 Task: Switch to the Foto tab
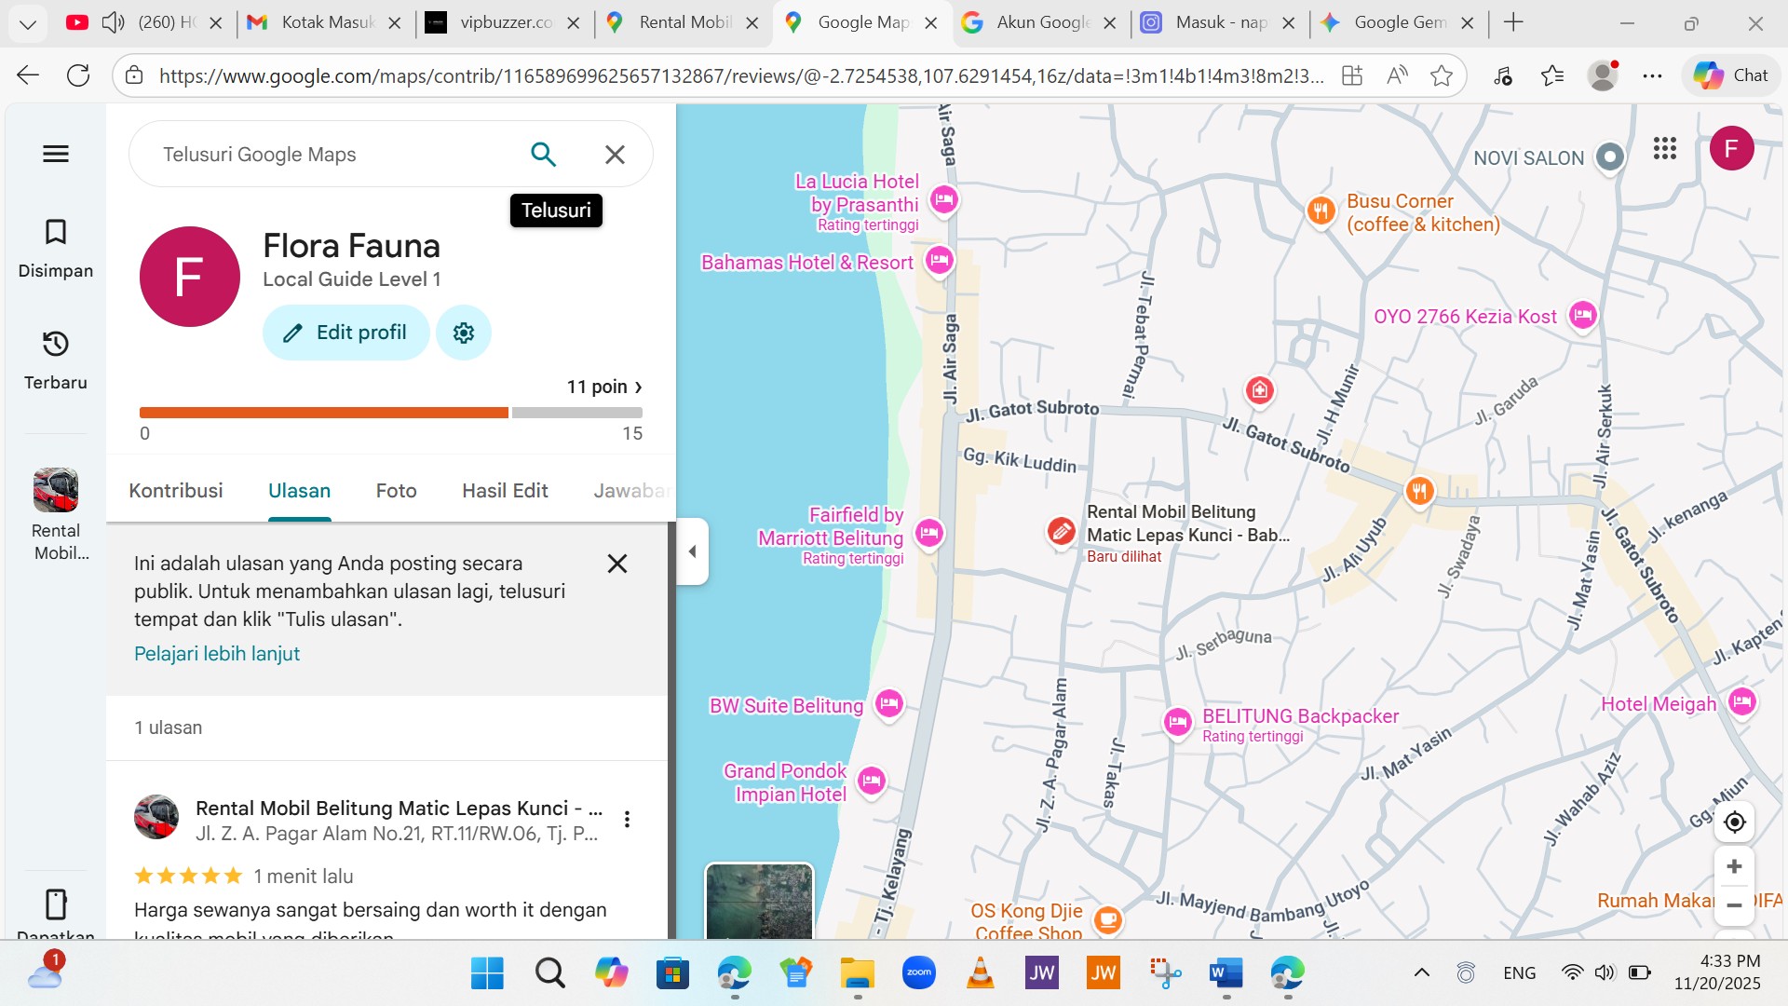click(x=396, y=491)
